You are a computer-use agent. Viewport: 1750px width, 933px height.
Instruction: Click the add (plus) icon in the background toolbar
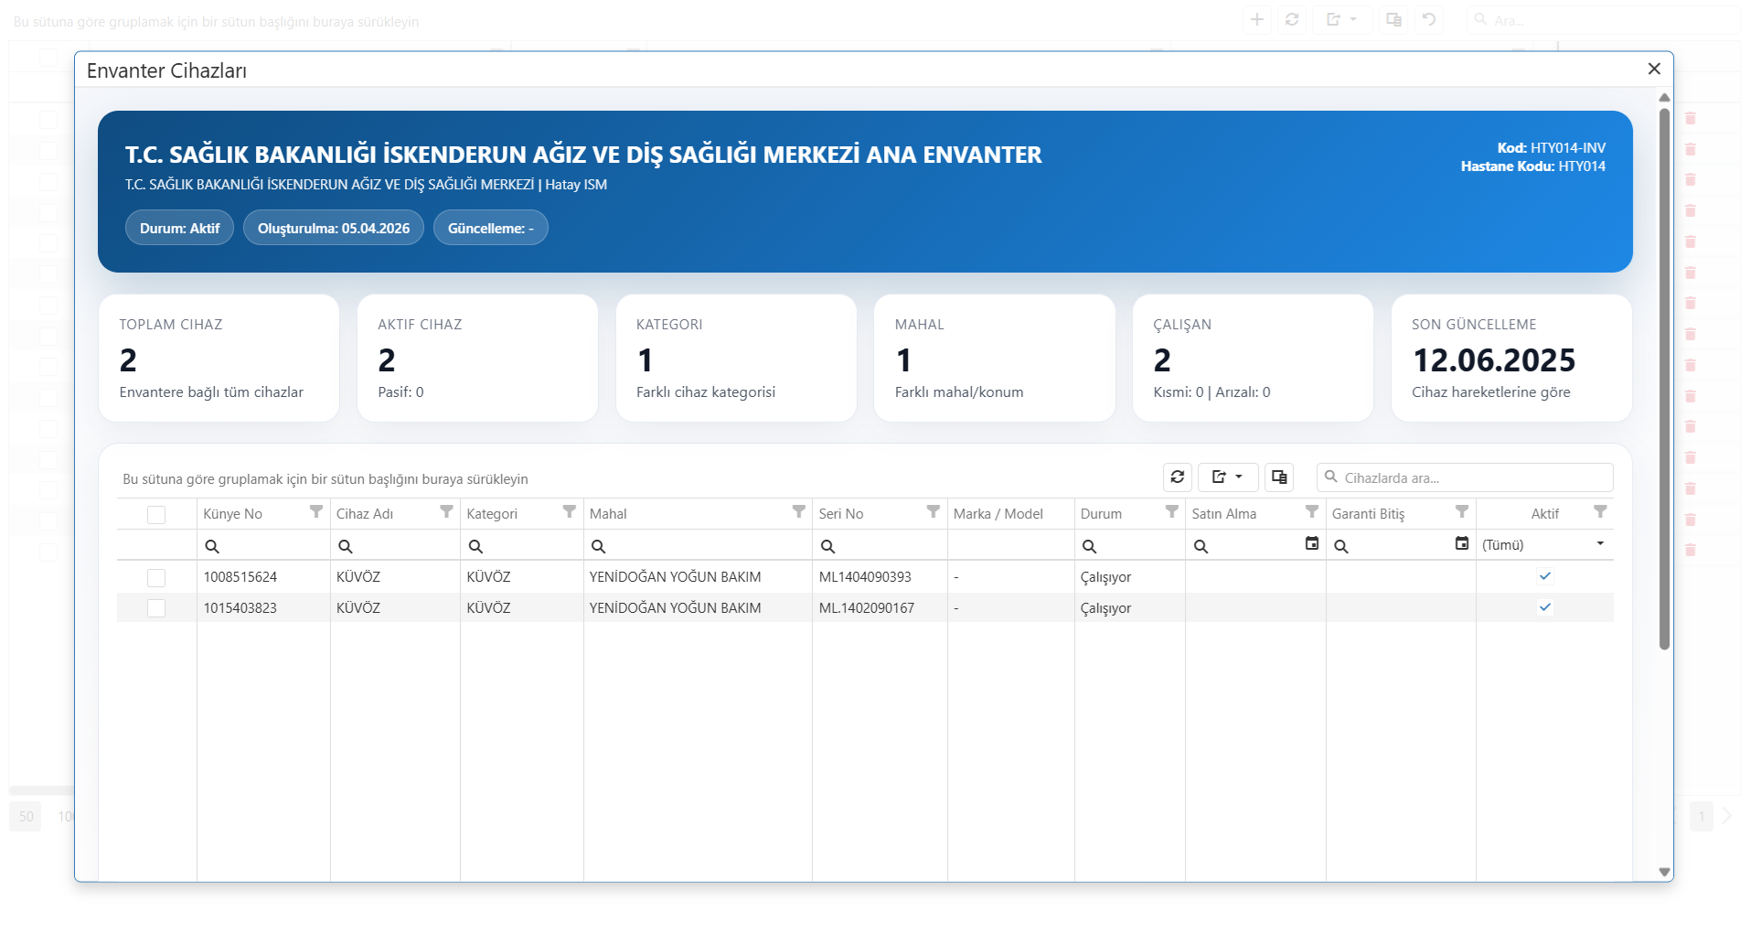click(x=1257, y=19)
